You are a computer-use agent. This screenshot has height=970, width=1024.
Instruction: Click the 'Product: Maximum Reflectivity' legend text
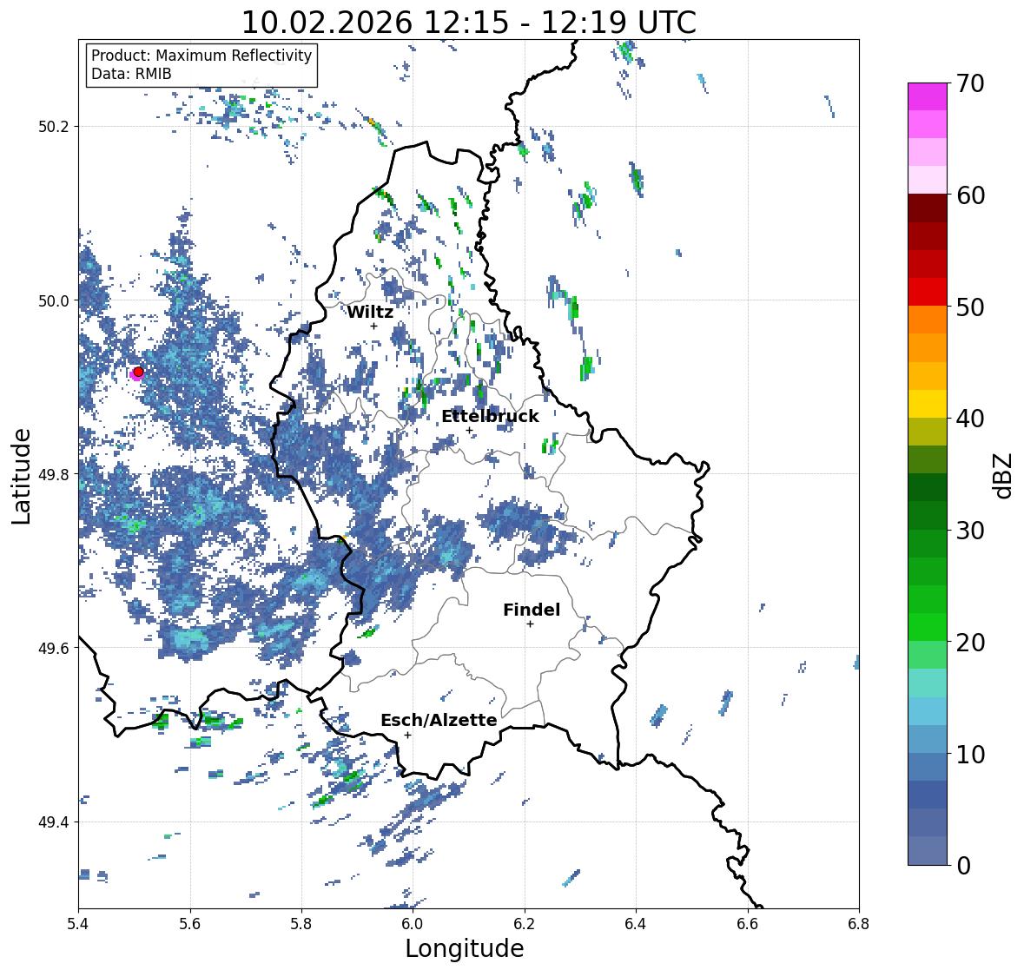pyautogui.click(x=201, y=56)
